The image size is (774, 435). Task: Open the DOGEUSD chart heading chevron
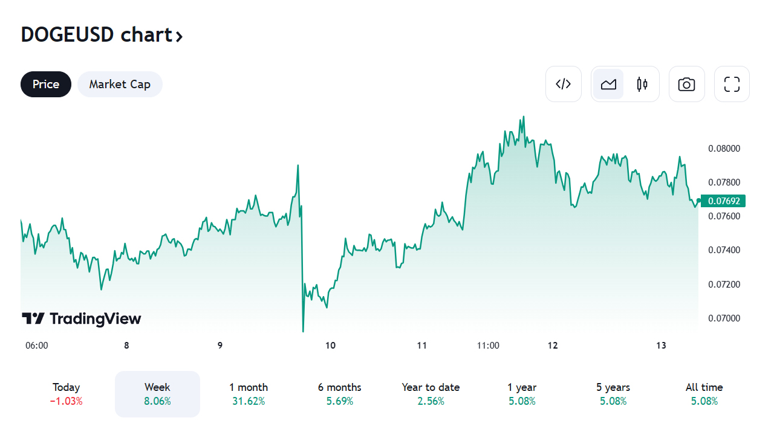click(x=179, y=36)
